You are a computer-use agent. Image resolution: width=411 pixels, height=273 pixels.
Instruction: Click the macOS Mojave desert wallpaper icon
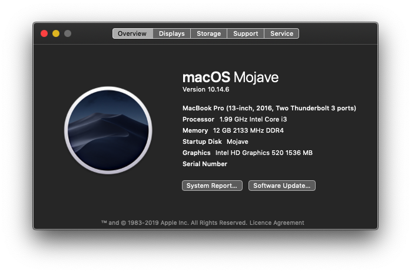(108, 130)
